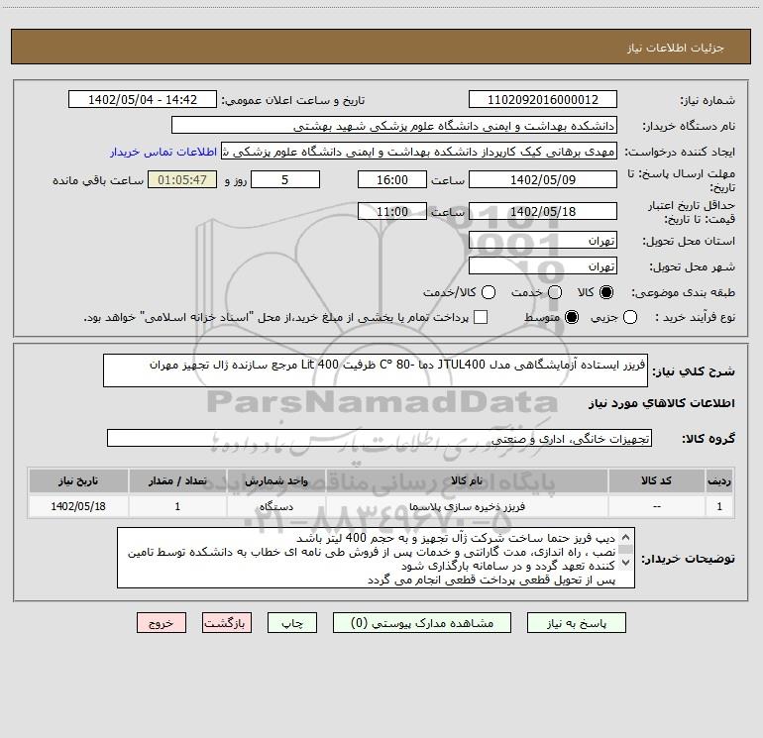Click the استان محل تحویل field تهران

pos(543,241)
